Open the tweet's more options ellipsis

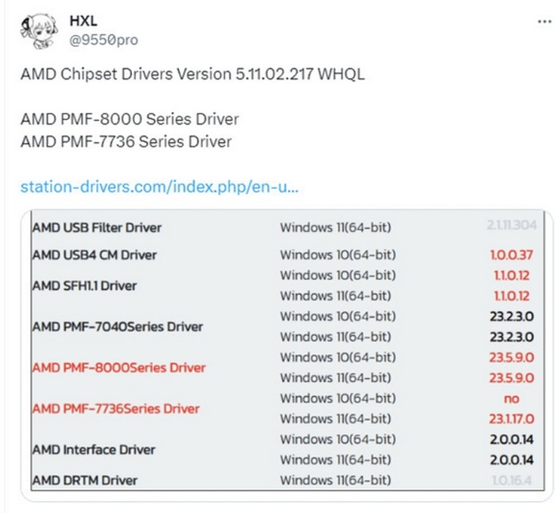point(544,21)
